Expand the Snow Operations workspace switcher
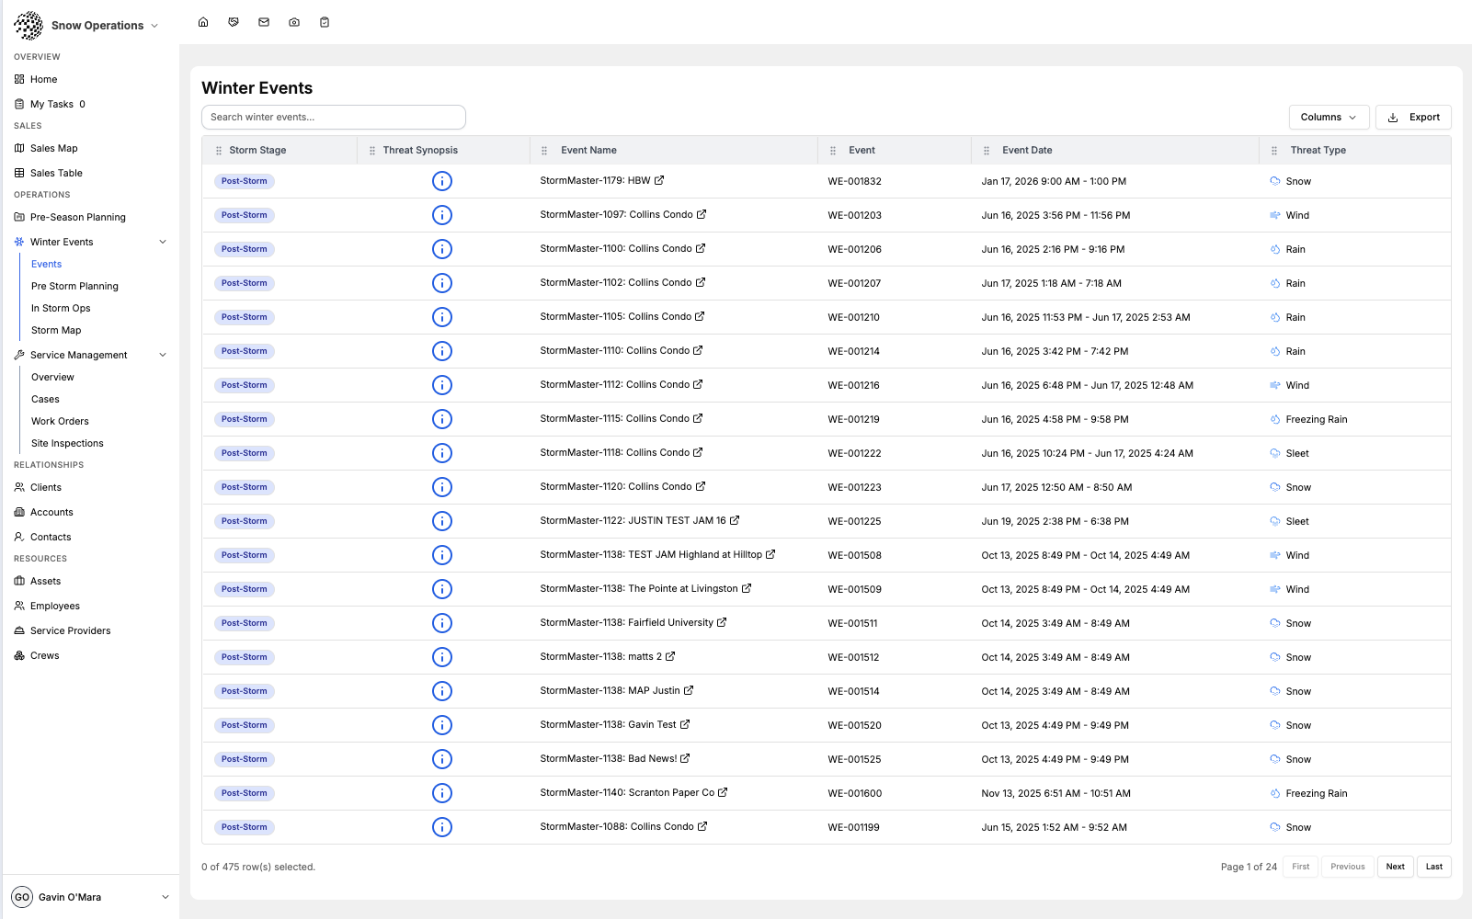 154,26
